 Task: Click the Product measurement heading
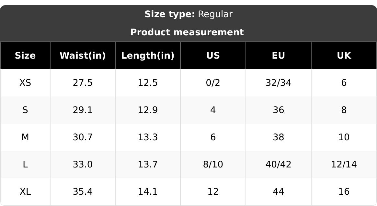point(187,32)
